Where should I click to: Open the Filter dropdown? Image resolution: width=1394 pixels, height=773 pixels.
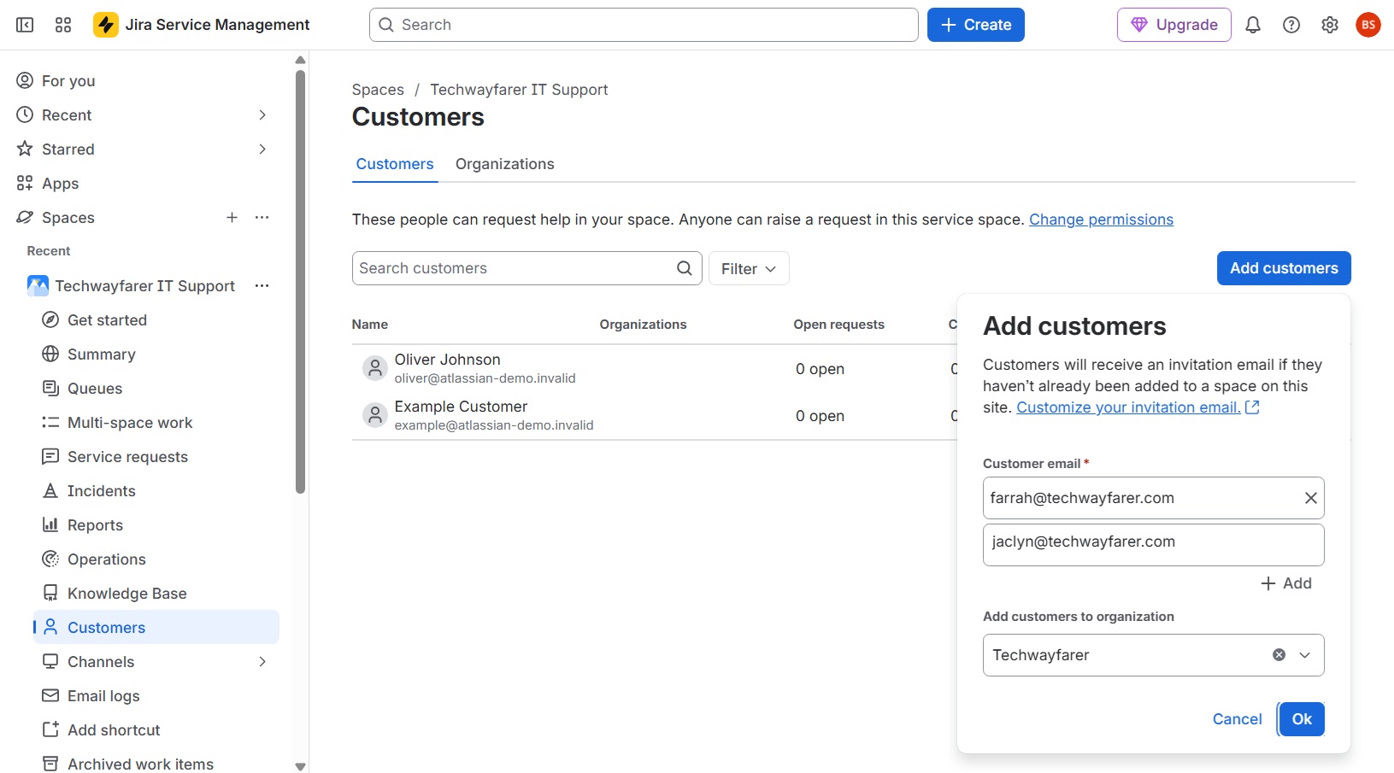point(749,268)
